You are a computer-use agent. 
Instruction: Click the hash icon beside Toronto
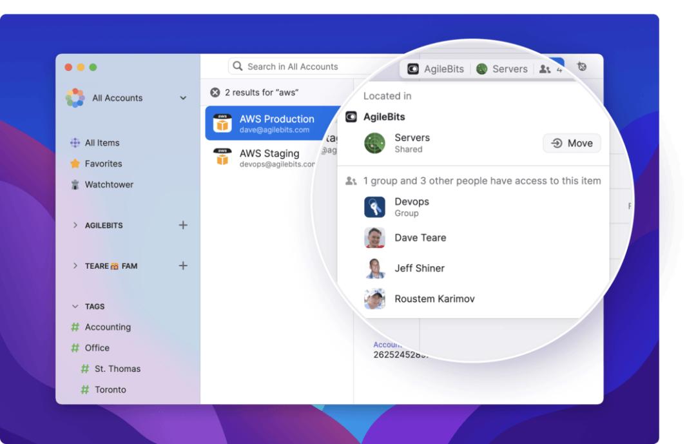pos(85,390)
